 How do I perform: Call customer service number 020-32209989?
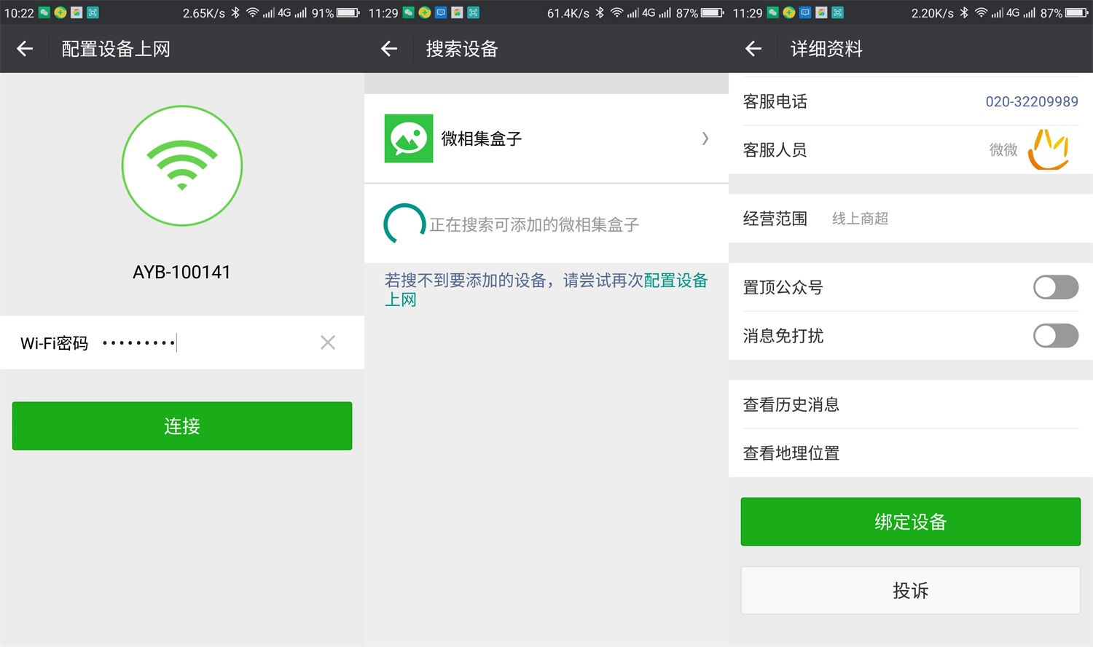1031,101
